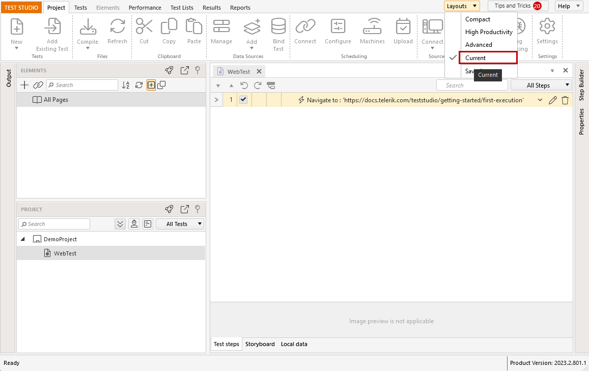Edit the Navigate to step pencil

pos(552,100)
